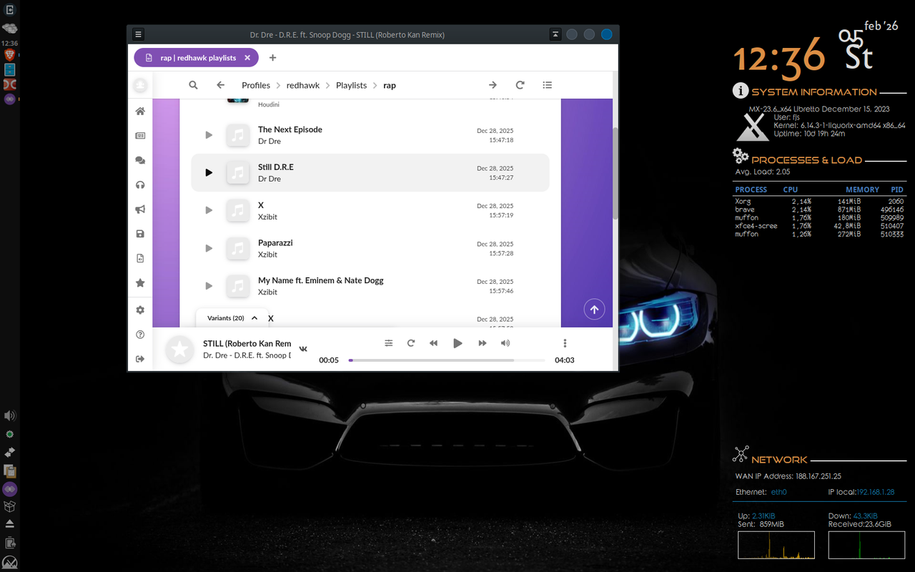Seek within the playback progress bar
The width and height of the screenshot is (915, 572).
click(447, 360)
